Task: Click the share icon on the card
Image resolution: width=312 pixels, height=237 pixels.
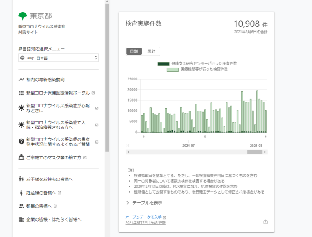Action: (265, 222)
